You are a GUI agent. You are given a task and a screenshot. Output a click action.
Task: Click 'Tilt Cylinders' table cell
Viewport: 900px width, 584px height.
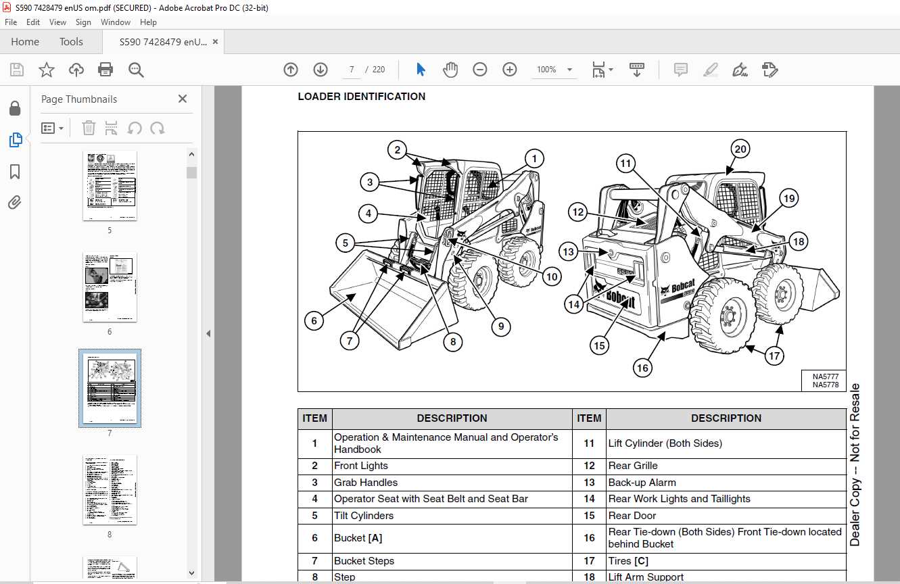click(x=452, y=516)
